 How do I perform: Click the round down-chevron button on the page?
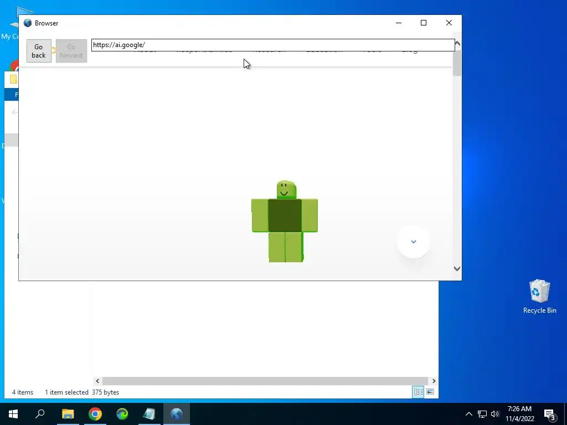(x=413, y=242)
